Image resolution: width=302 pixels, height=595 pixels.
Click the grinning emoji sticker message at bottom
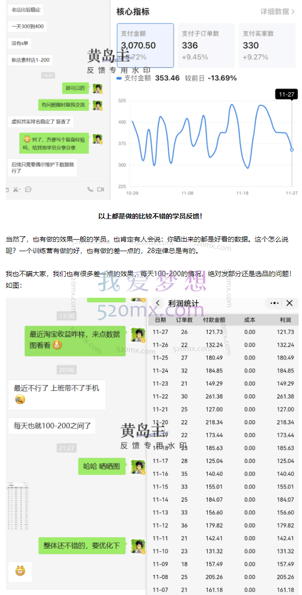(x=20, y=571)
